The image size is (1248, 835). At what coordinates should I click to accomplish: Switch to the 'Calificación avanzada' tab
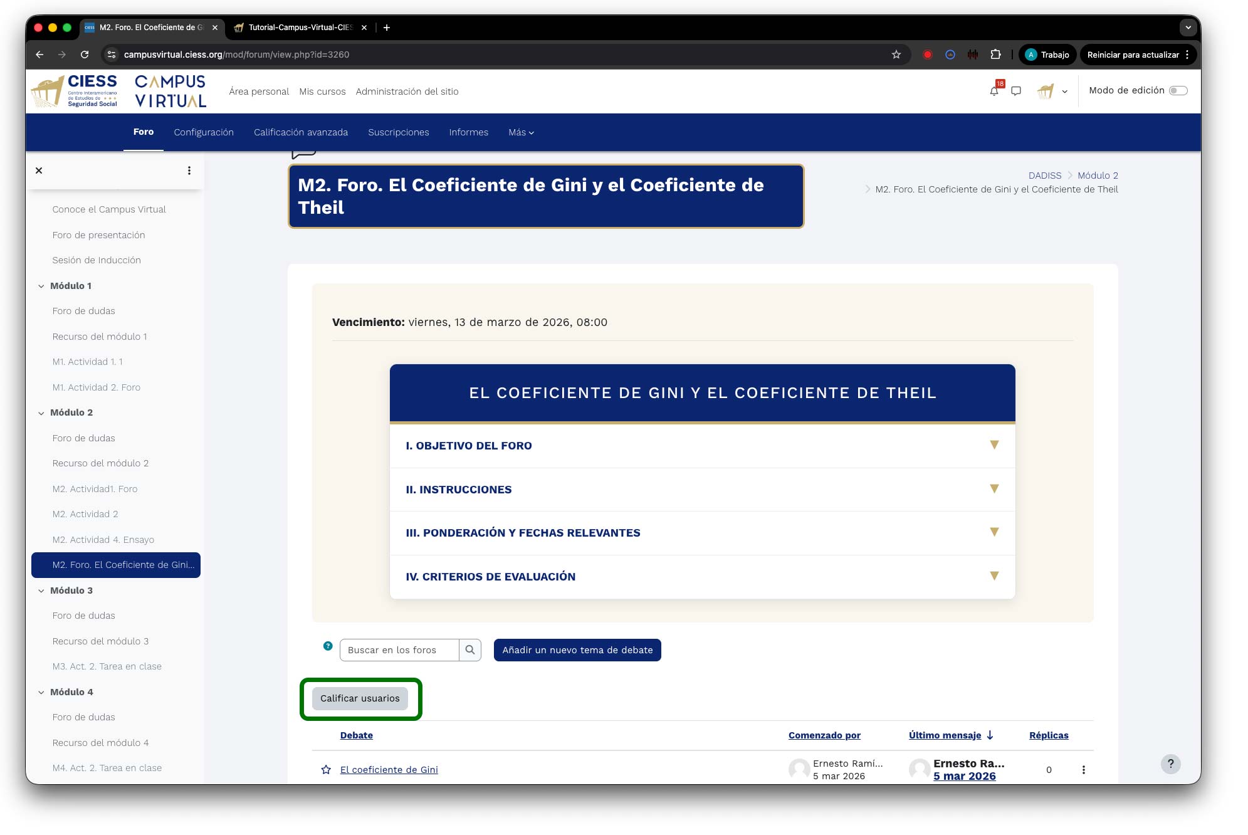click(301, 132)
